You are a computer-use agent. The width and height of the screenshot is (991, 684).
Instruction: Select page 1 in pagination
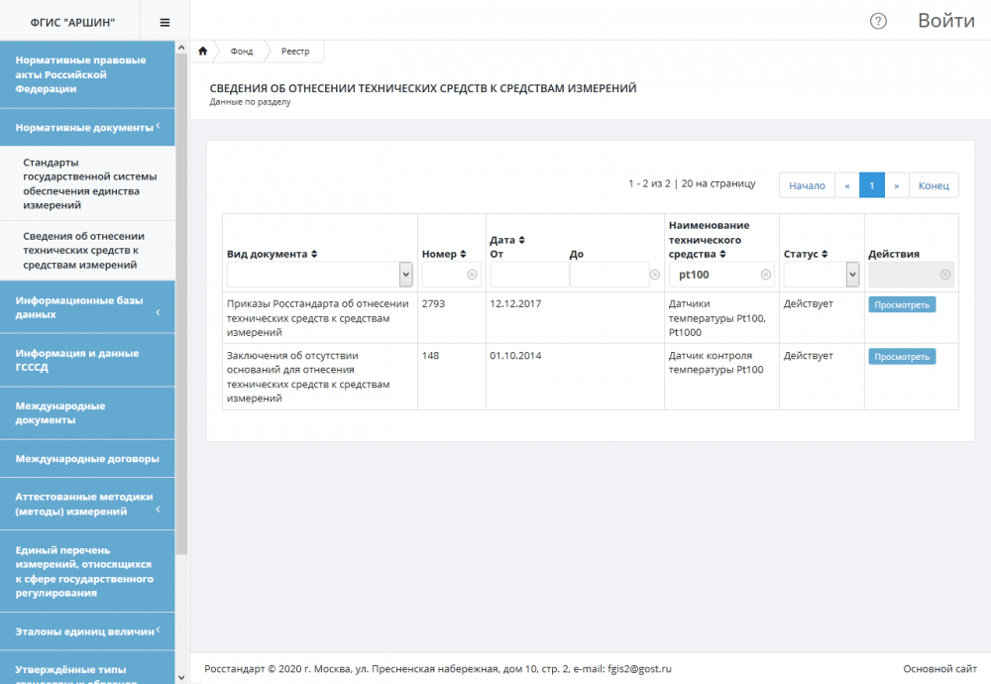pyautogui.click(x=871, y=185)
